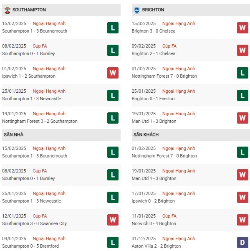Open the Ipswich 0-2 Brighton match
The image size is (250, 251).
[153, 201]
